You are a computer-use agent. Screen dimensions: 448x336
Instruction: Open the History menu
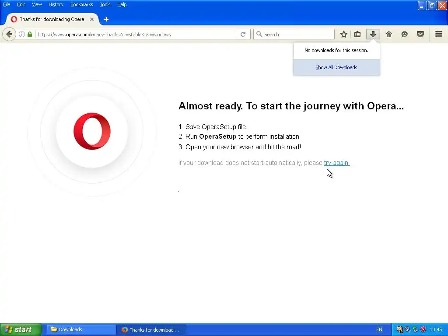(x=56, y=4)
